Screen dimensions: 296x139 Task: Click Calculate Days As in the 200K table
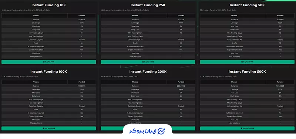tap(135, 106)
